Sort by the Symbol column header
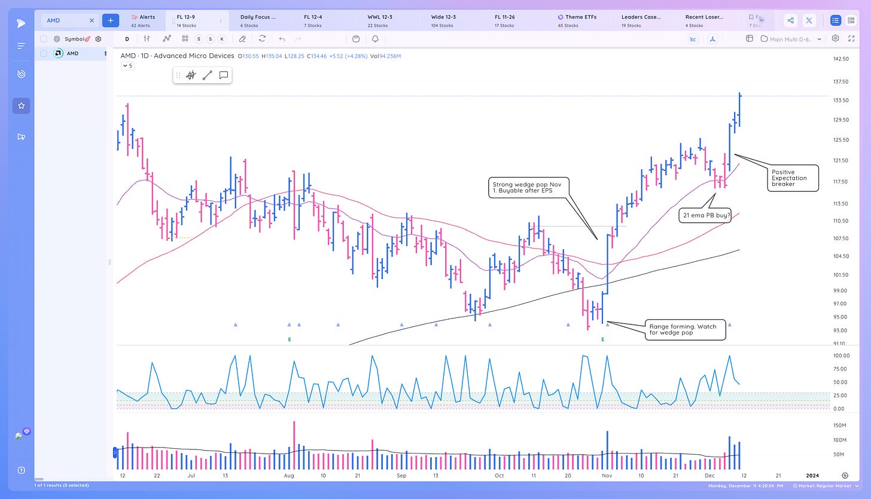The image size is (871, 499). (74, 39)
